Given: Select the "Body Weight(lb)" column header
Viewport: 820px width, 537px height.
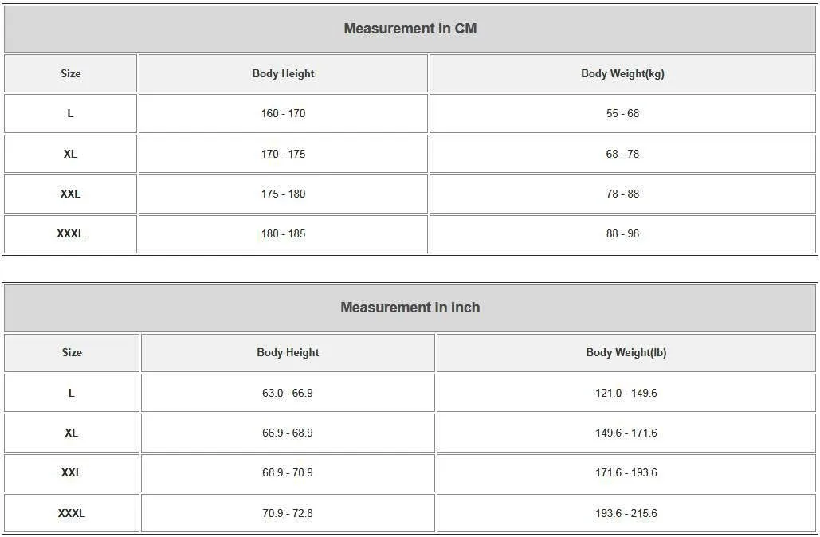Looking at the screenshot, I should tap(626, 352).
